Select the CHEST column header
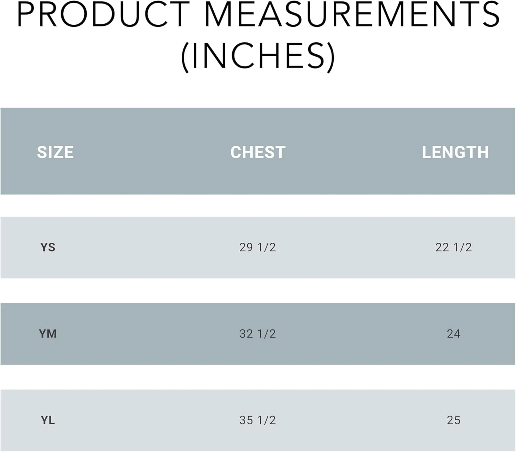 click(258, 152)
